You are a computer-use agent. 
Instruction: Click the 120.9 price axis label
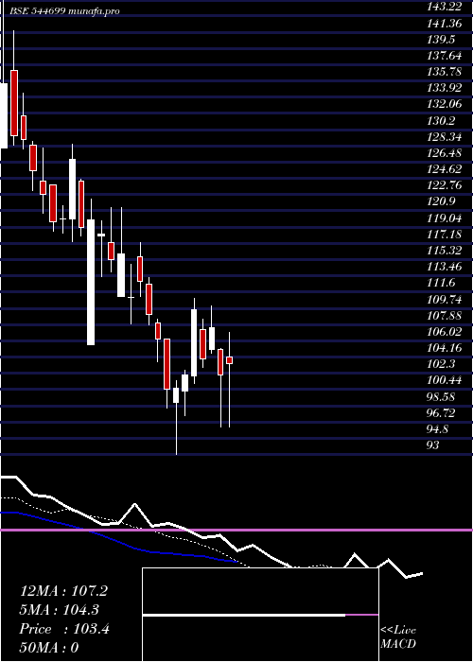coord(441,201)
